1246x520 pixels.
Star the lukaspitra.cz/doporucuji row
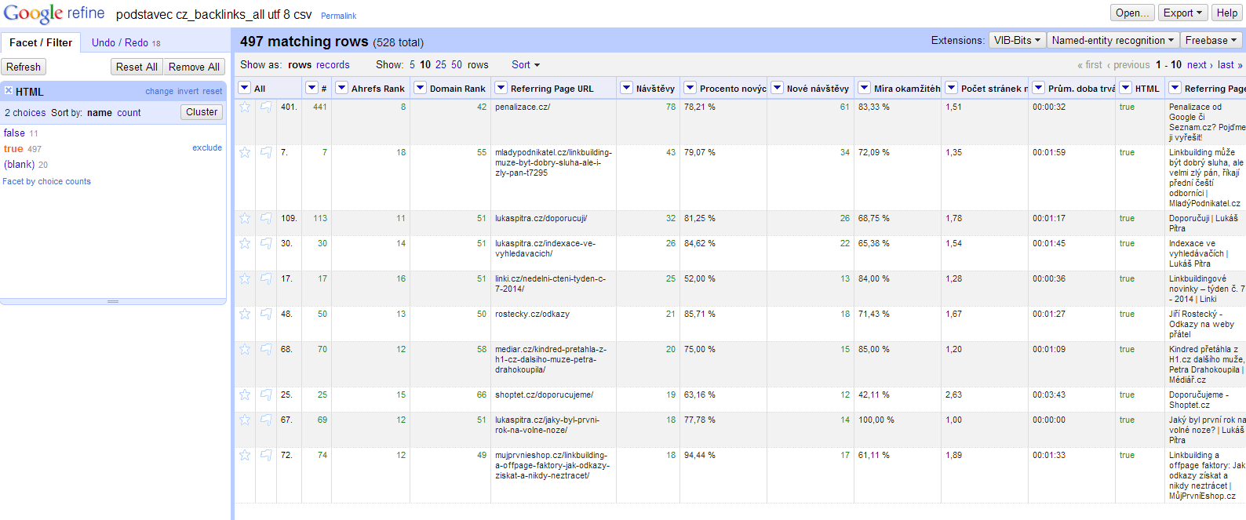(x=245, y=219)
